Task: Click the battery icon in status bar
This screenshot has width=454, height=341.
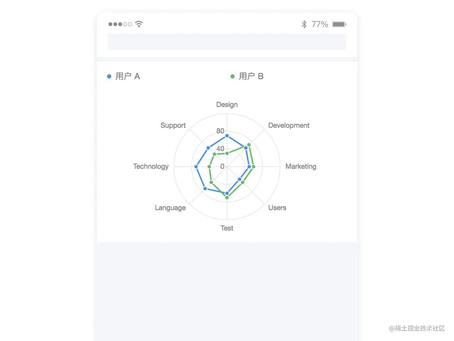Action: [x=339, y=24]
